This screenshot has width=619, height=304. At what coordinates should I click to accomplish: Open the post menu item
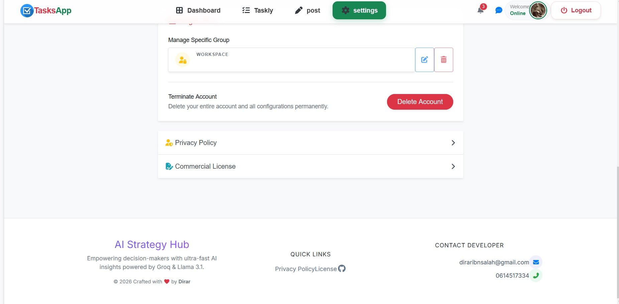(x=307, y=10)
